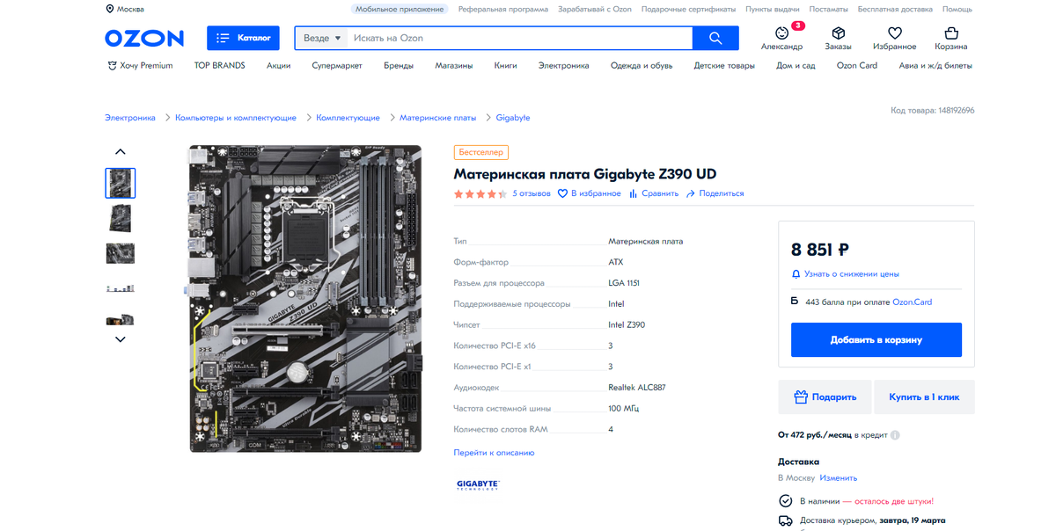Click the Подарить button
Image resolution: width=1056 pixels, height=531 pixels.
(825, 397)
